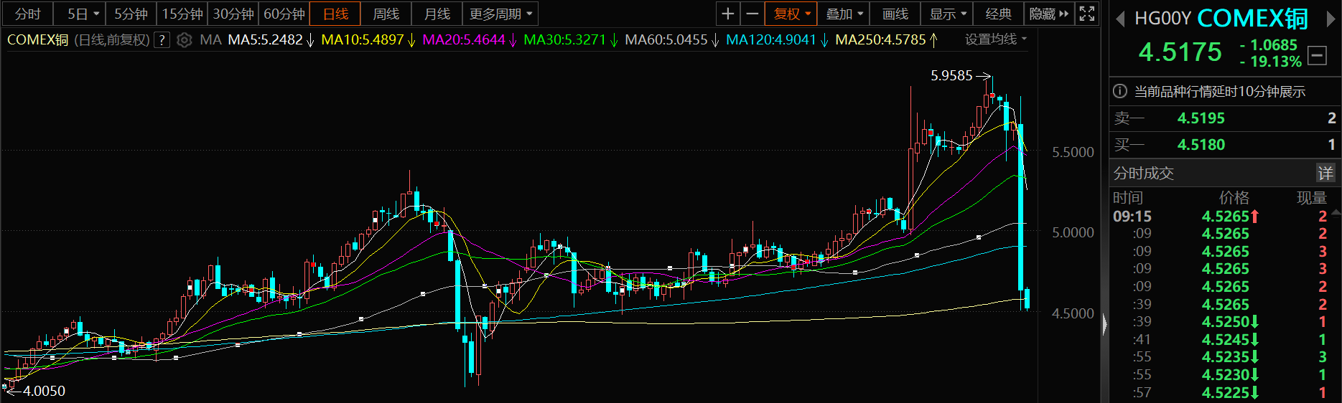This screenshot has width=1342, height=403.
Task: Select 15分钟 period tab
Action: [x=182, y=14]
